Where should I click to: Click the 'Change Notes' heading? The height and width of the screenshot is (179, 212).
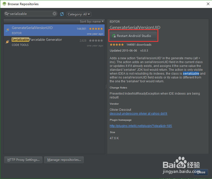coord(118,88)
